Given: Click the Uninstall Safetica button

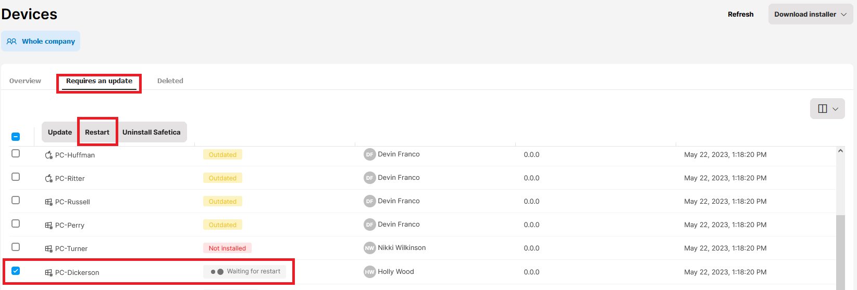Looking at the screenshot, I should click(x=151, y=132).
